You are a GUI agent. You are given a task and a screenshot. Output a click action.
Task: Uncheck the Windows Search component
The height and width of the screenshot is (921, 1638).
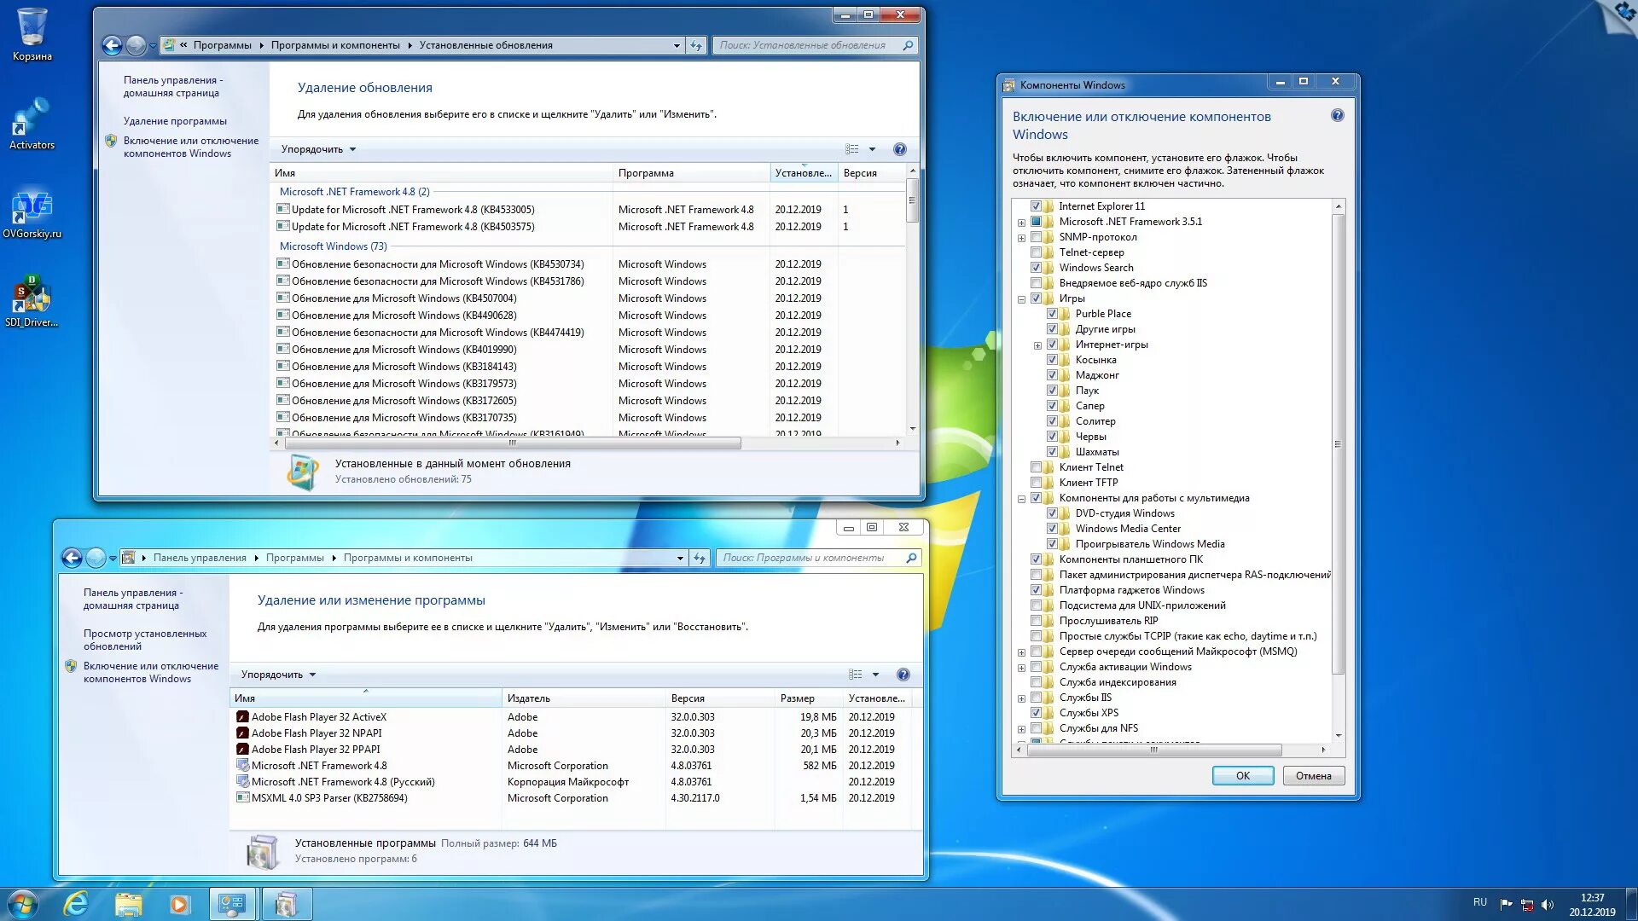click(1037, 267)
